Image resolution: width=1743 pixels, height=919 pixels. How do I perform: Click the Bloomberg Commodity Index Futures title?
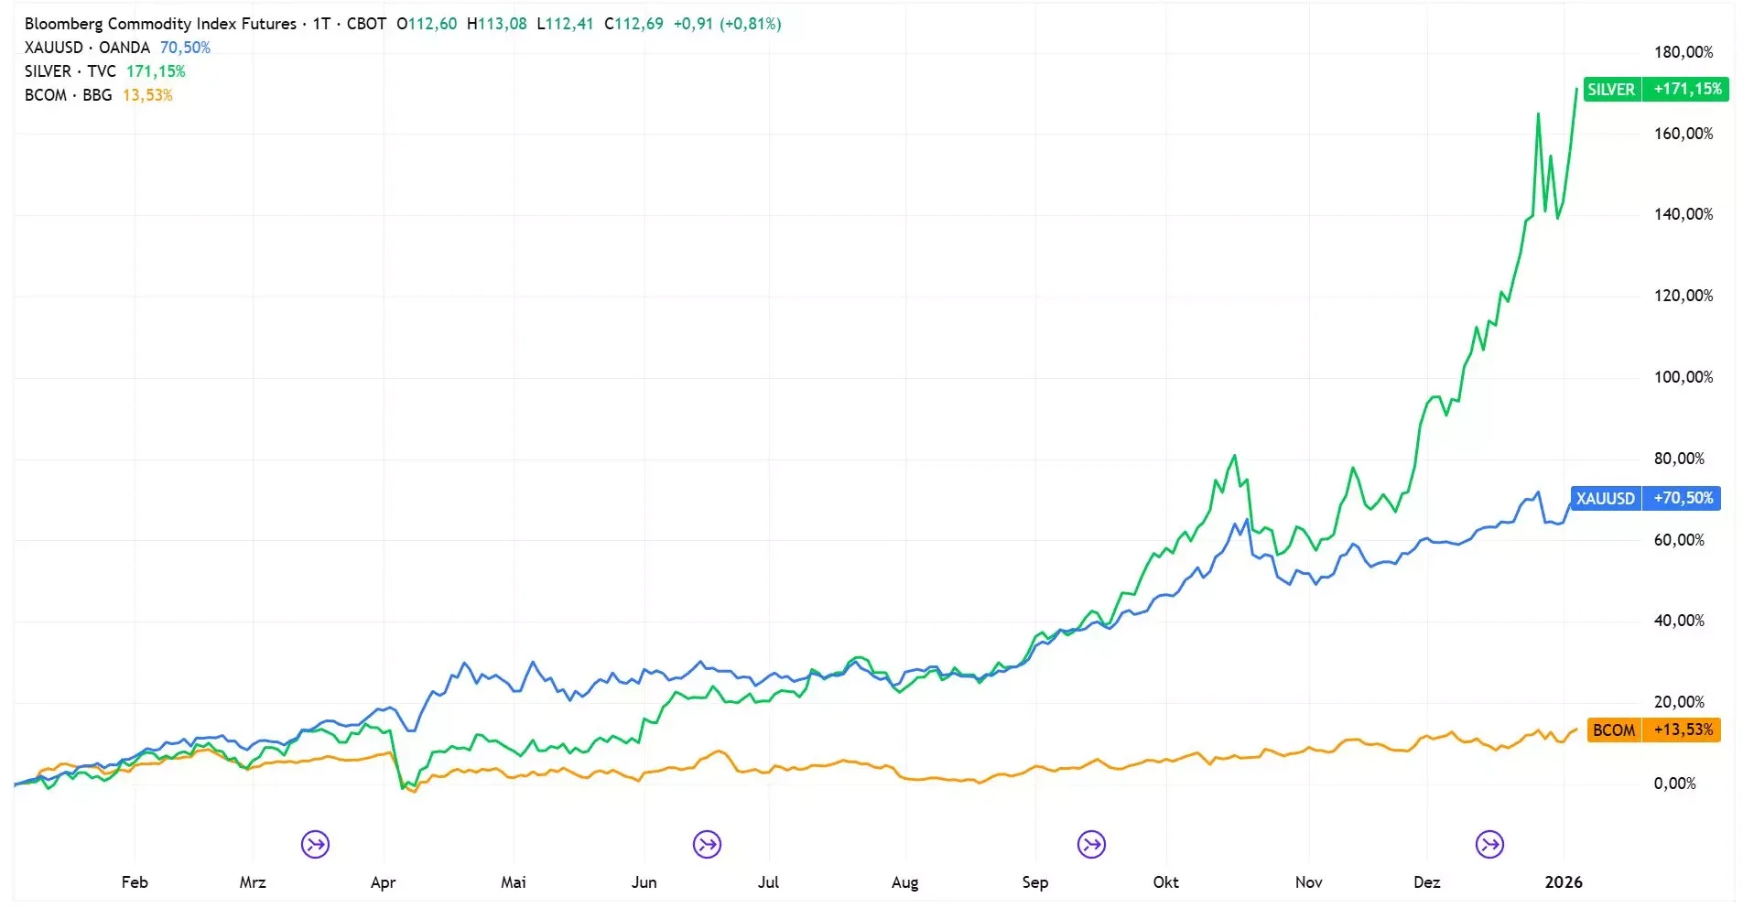(x=160, y=24)
